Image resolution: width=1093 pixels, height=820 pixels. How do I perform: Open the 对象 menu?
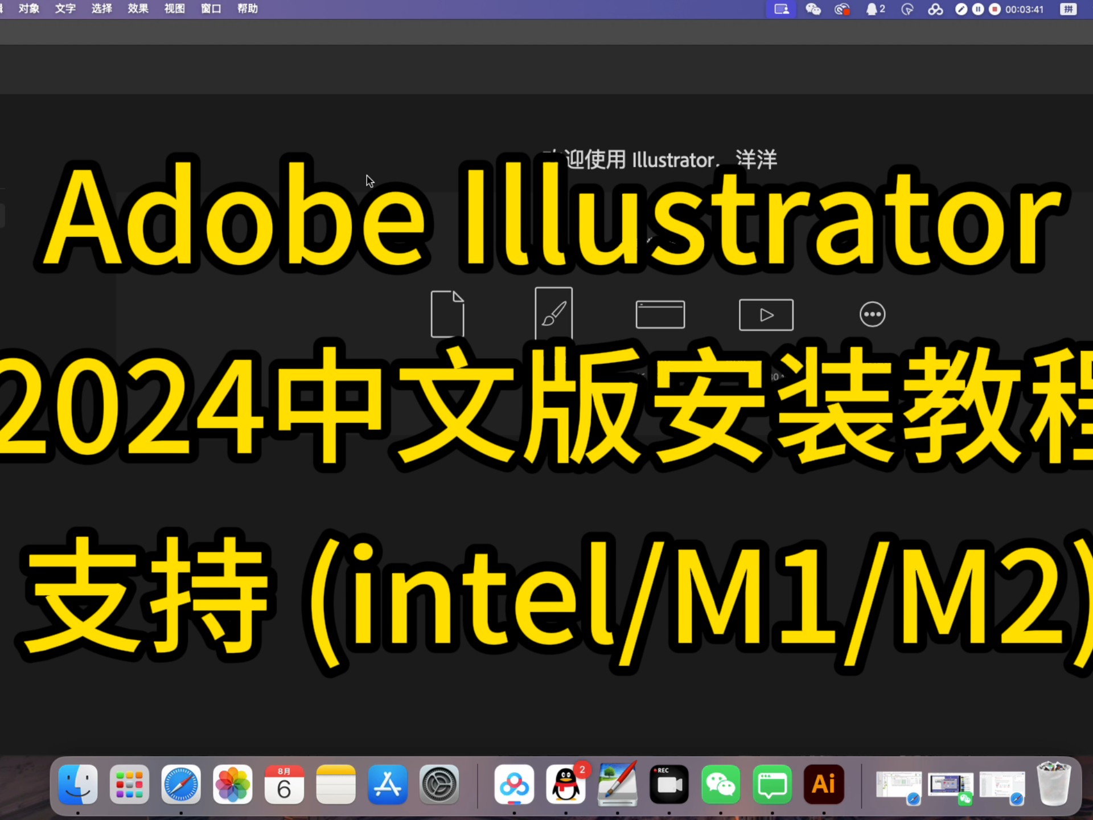28,9
